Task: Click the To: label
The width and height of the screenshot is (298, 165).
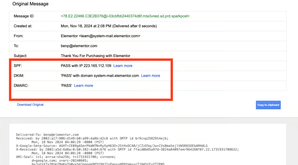Action: coord(16,46)
